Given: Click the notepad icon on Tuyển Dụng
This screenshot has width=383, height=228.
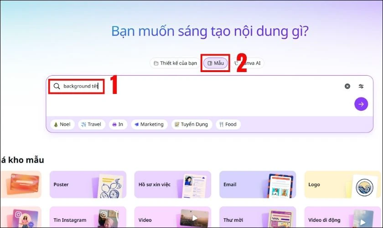Looking at the screenshot, I should click(x=177, y=124).
